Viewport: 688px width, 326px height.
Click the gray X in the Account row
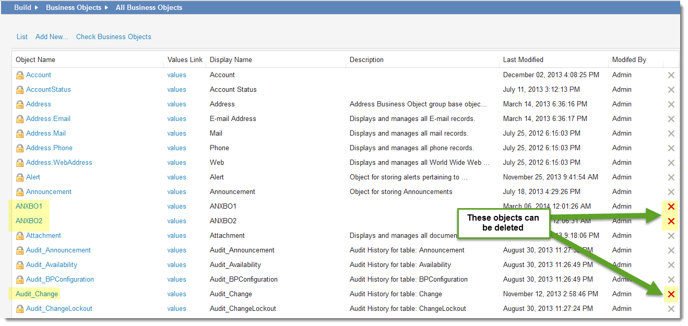pyautogui.click(x=670, y=75)
